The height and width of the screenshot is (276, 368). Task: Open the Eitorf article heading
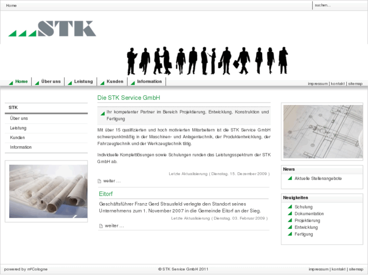106,194
